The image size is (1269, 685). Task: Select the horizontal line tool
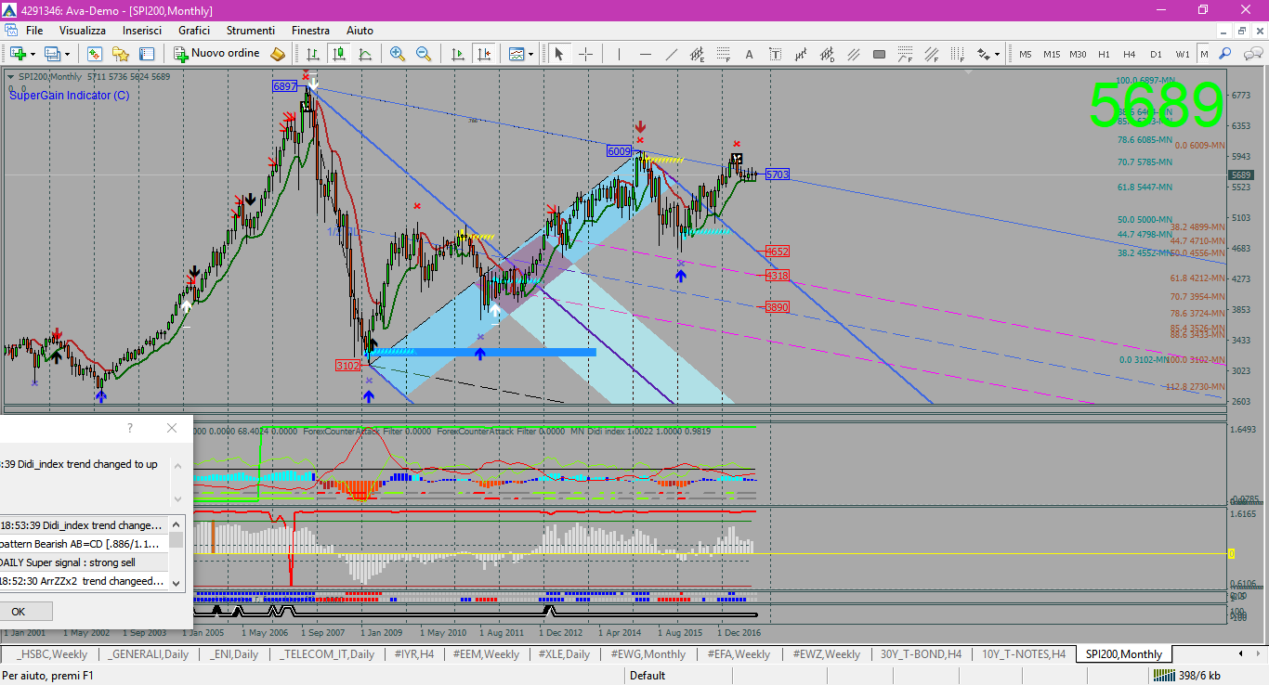click(645, 54)
